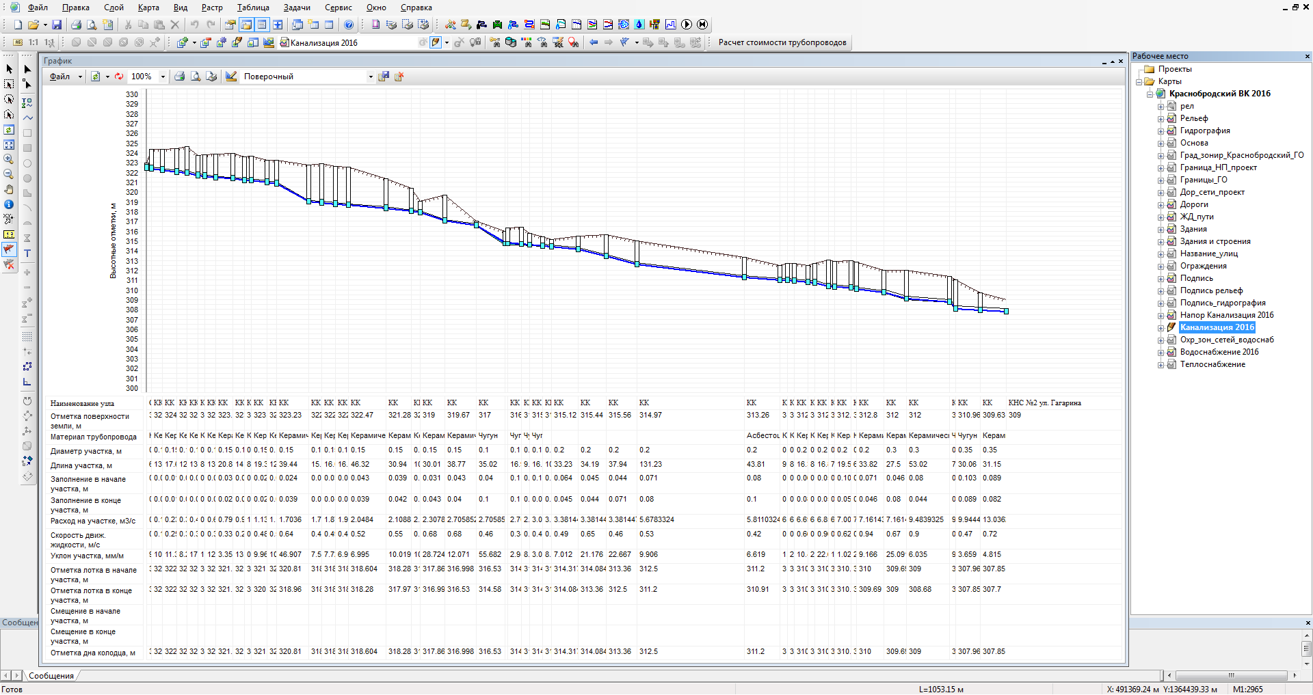This screenshot has height=695, width=1313.
Task: Toggle visibility icon of Теплоснабжение layer
Action: point(1171,364)
